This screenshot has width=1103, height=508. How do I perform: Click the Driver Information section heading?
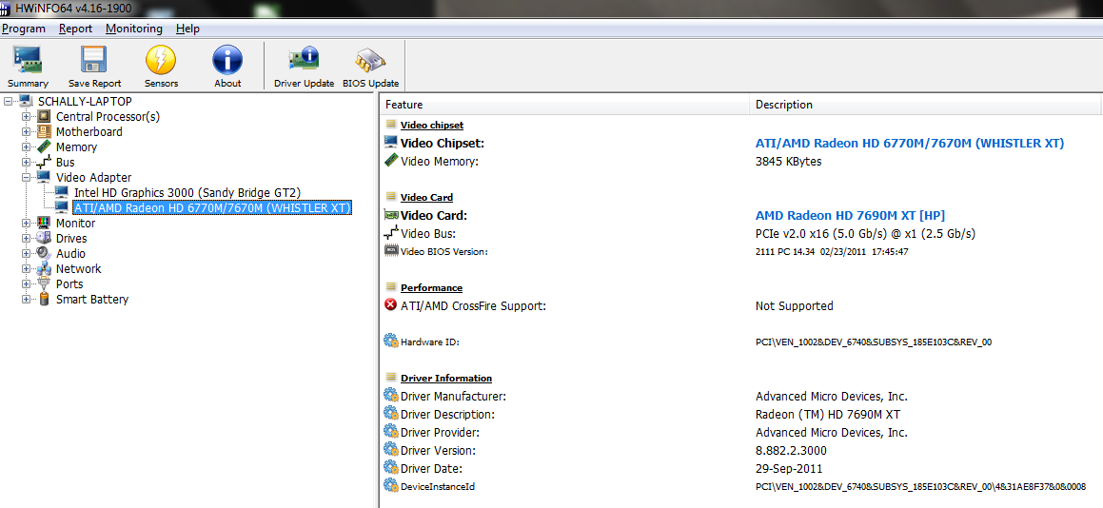446,378
